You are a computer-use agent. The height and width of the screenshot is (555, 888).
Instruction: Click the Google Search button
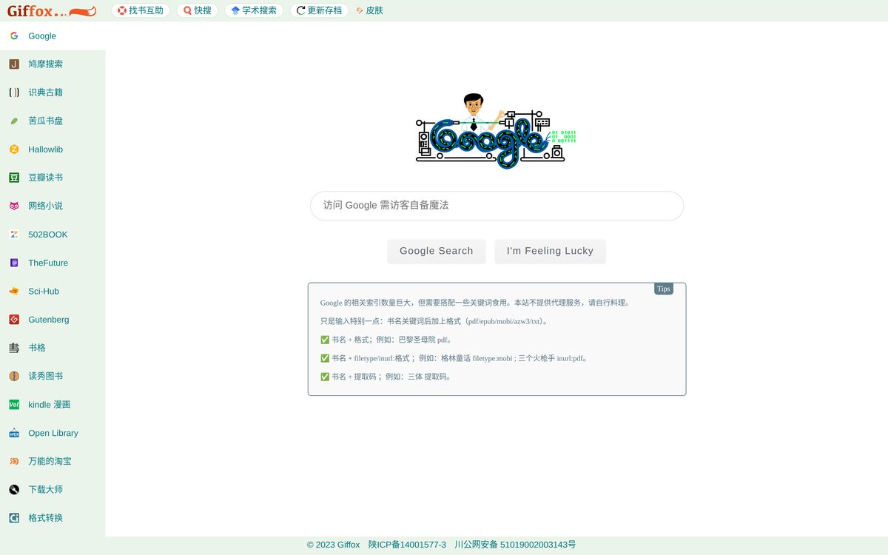(437, 251)
